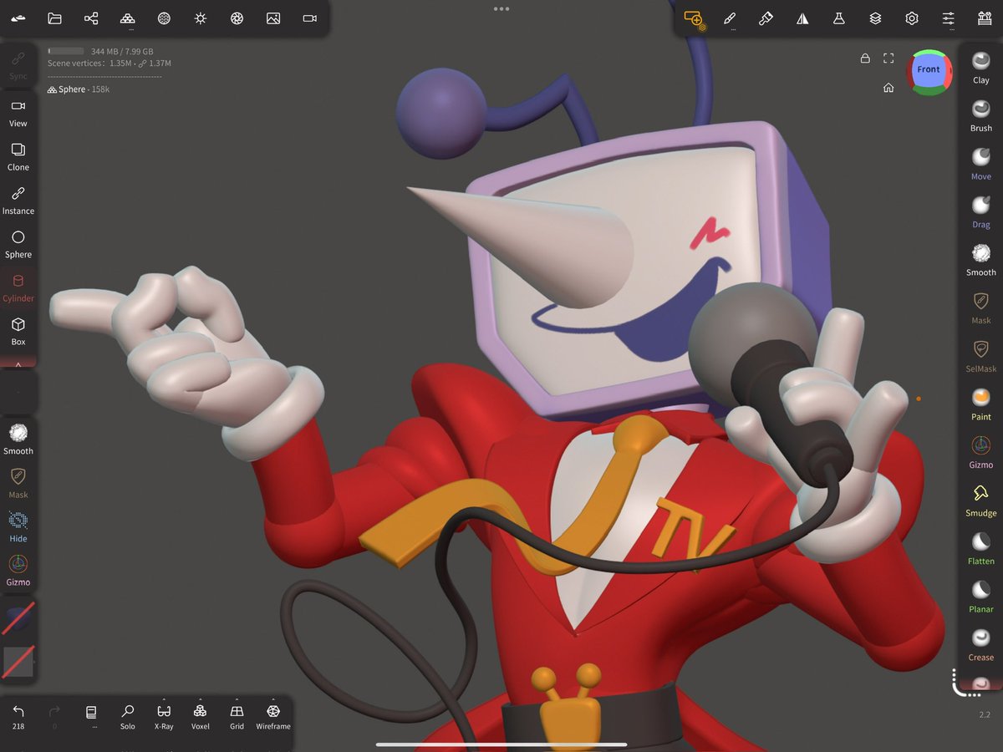Image resolution: width=1003 pixels, height=752 pixels.
Task: Open the Camera menu in top bar
Action: click(310, 18)
